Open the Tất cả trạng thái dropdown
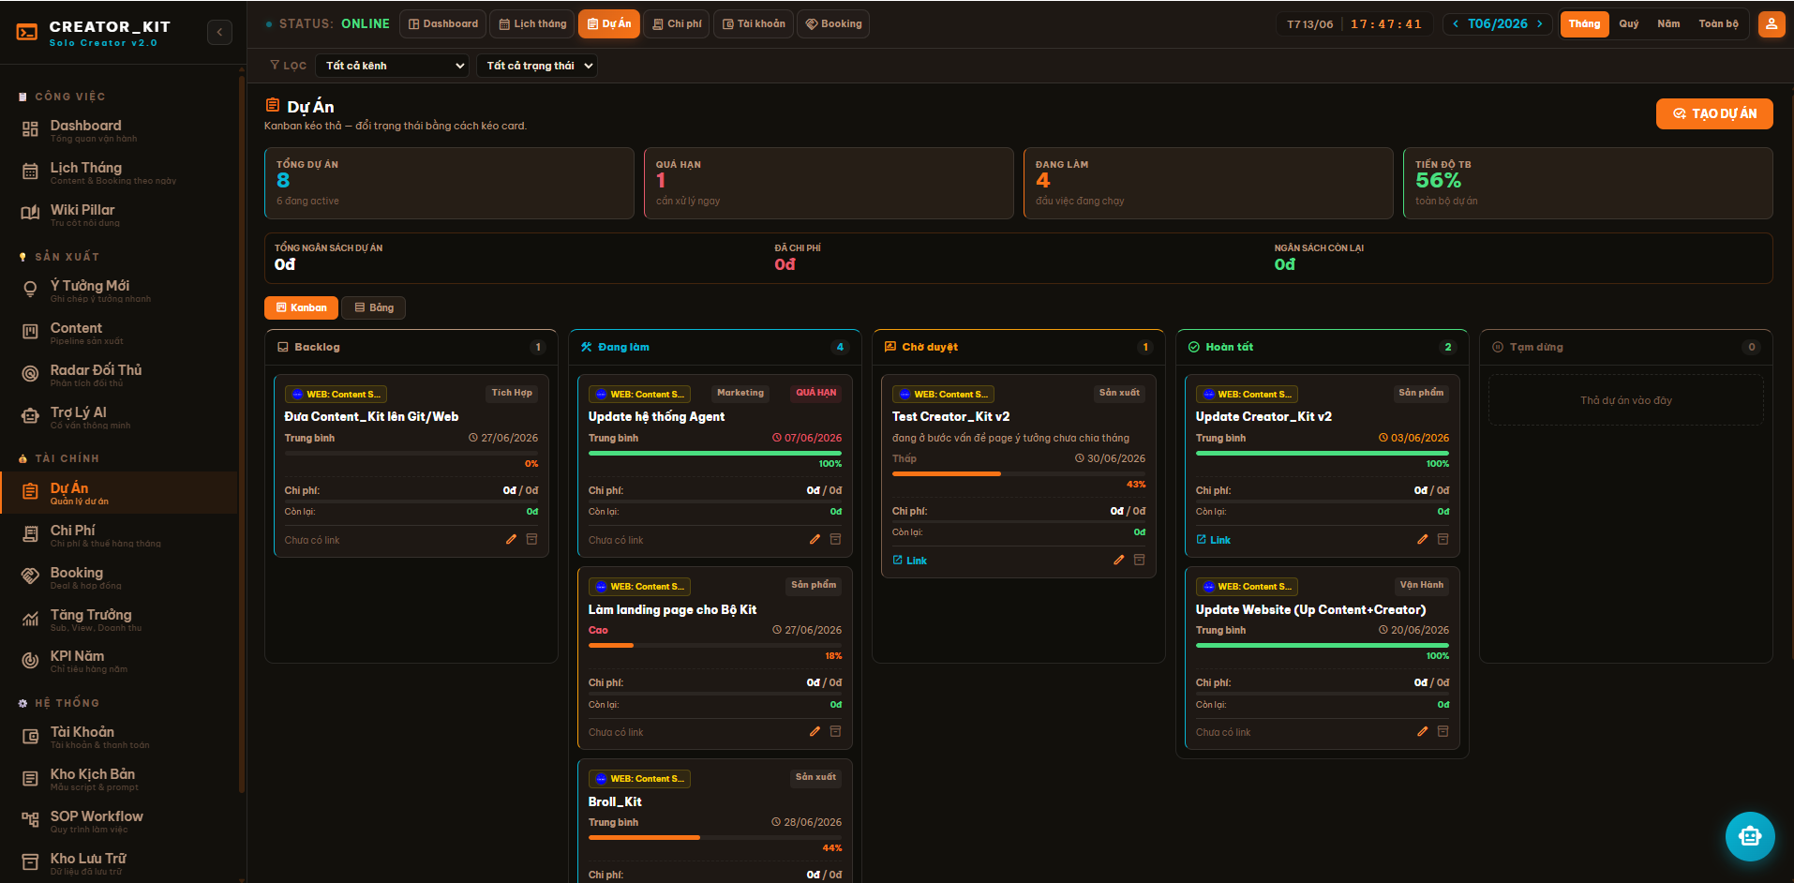1794x883 pixels. (x=536, y=66)
